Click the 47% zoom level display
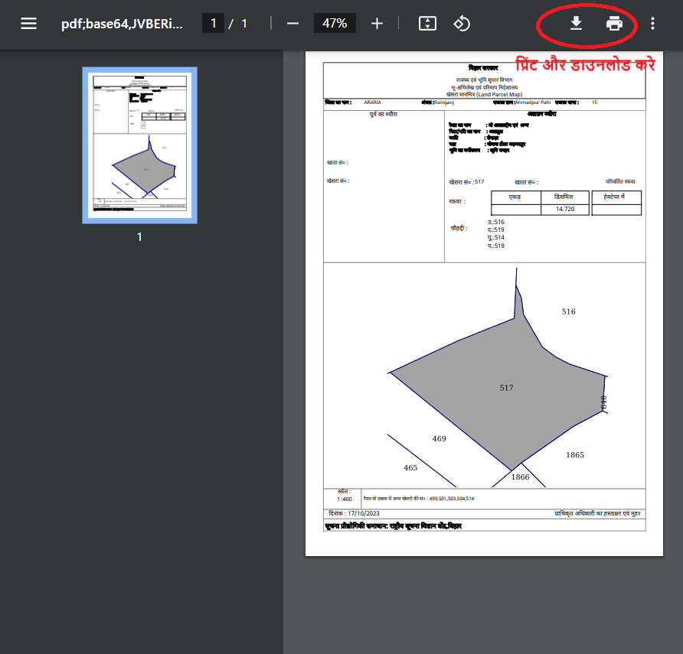The image size is (683, 654). pos(335,23)
